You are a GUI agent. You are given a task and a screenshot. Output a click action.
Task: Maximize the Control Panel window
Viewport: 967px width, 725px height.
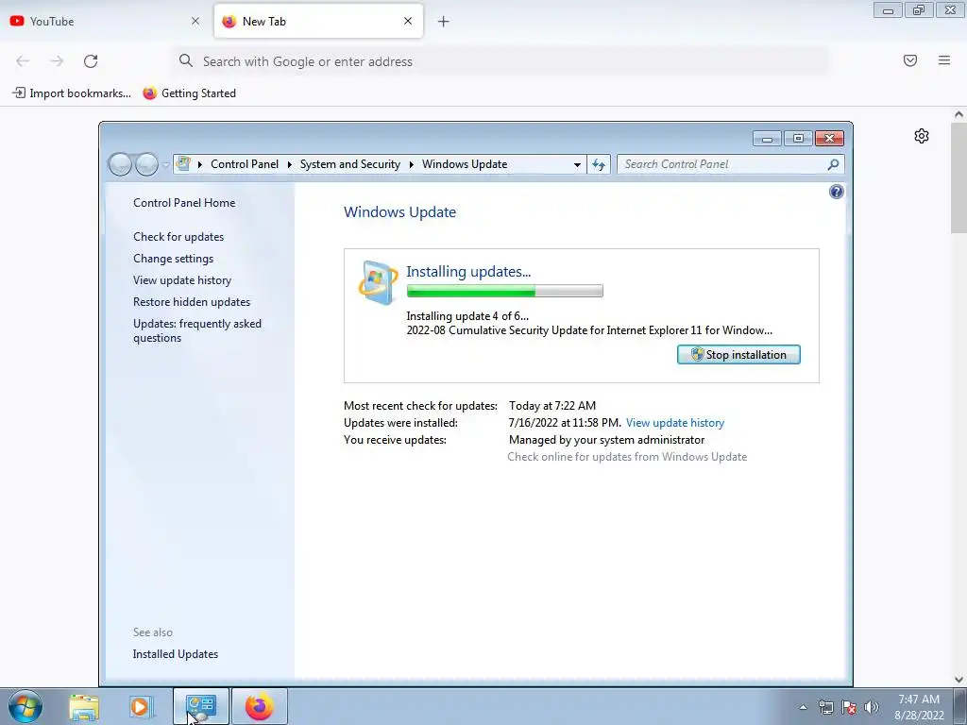point(798,139)
